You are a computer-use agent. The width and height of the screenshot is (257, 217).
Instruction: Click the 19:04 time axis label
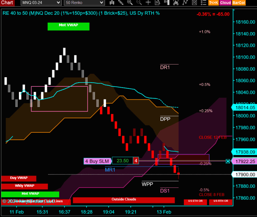[109, 212]
